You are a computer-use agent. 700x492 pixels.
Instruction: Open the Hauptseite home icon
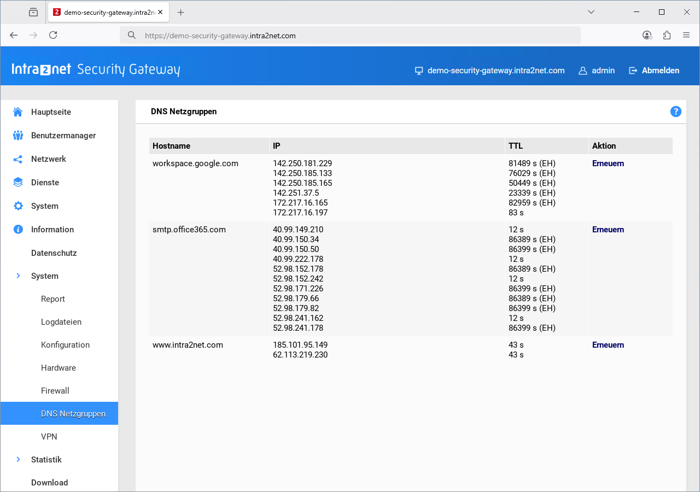pos(17,112)
